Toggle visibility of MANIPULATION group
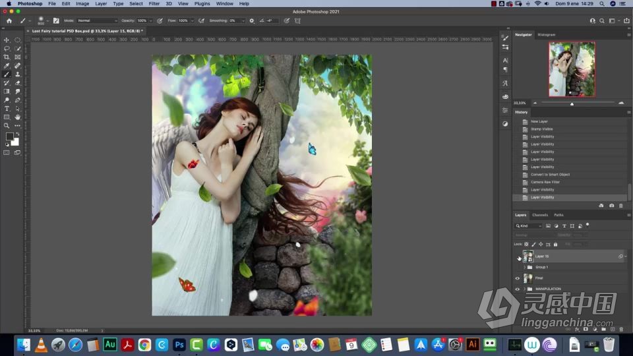633x356 pixels. click(518, 289)
